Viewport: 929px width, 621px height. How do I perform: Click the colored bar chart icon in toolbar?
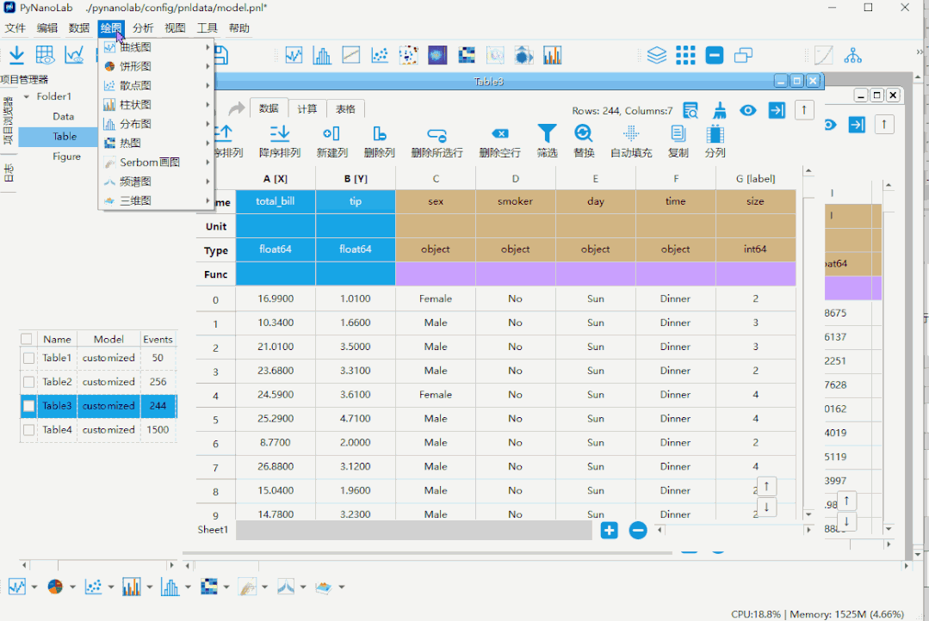(x=552, y=55)
